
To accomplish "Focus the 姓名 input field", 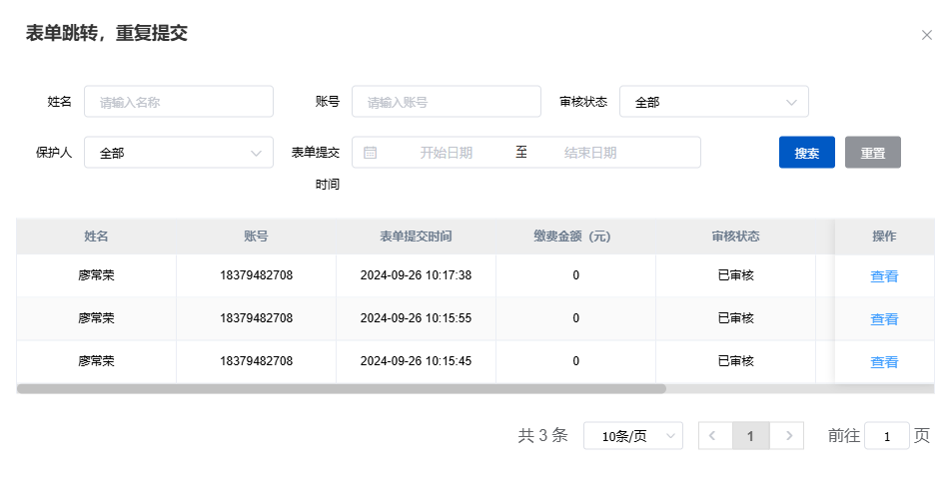I will (x=178, y=102).
